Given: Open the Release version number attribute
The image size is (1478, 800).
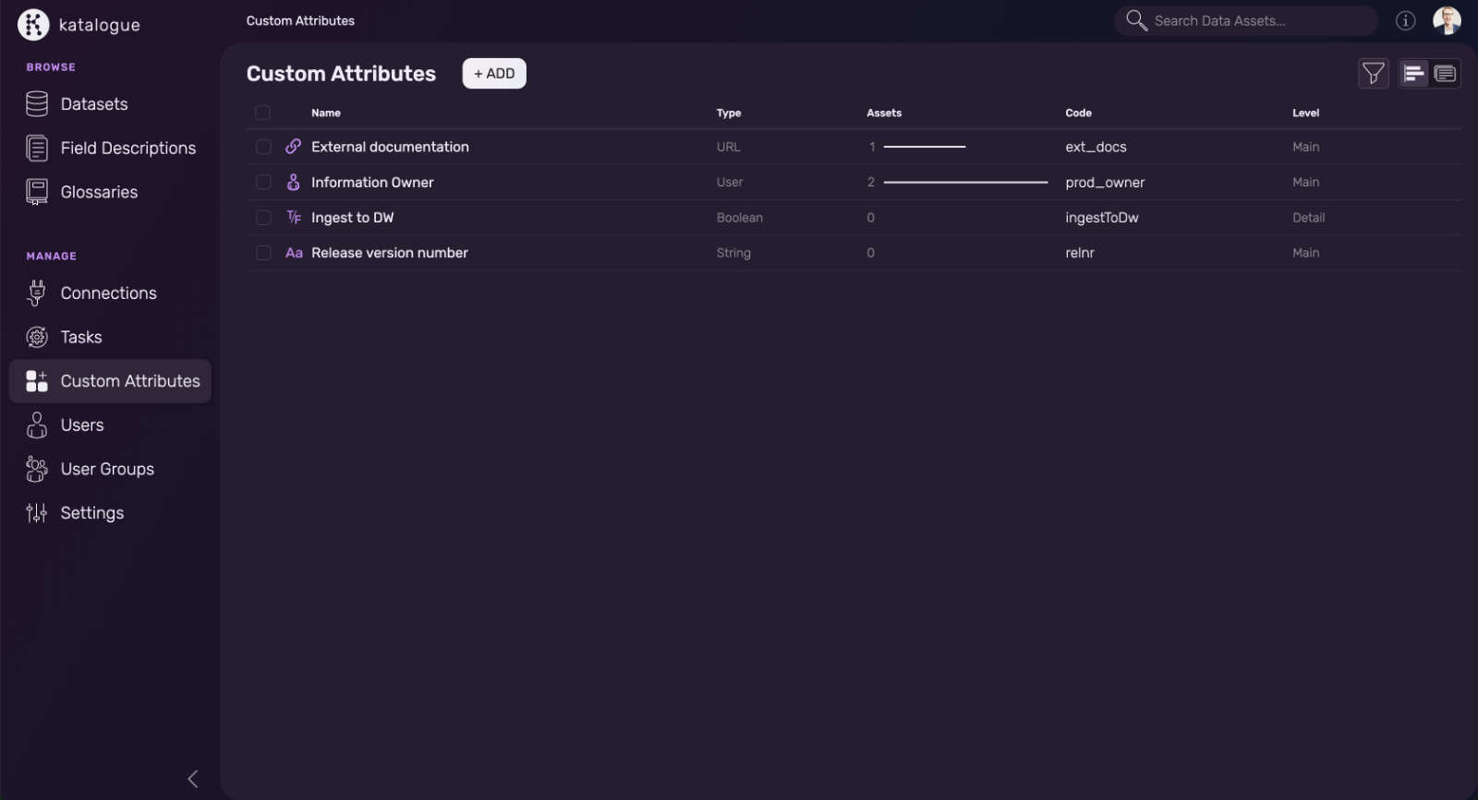Looking at the screenshot, I should 389,253.
